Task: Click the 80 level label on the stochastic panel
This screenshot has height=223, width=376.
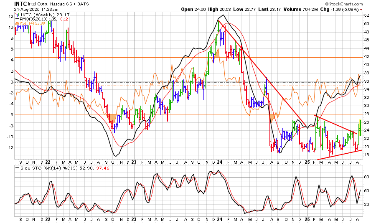Action: click(366, 177)
